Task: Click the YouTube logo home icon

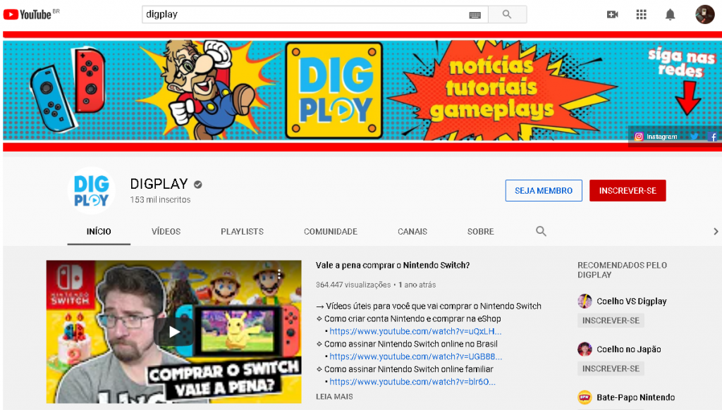Action: tap(27, 14)
